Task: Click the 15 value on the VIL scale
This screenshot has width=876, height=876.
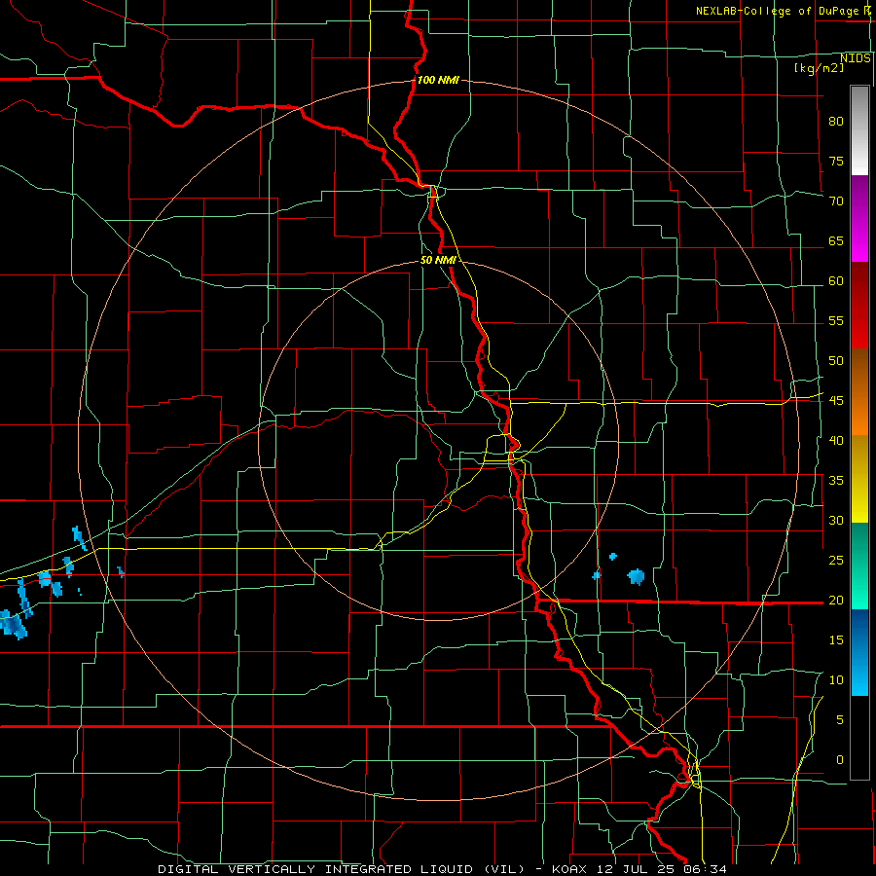Action: [836, 639]
